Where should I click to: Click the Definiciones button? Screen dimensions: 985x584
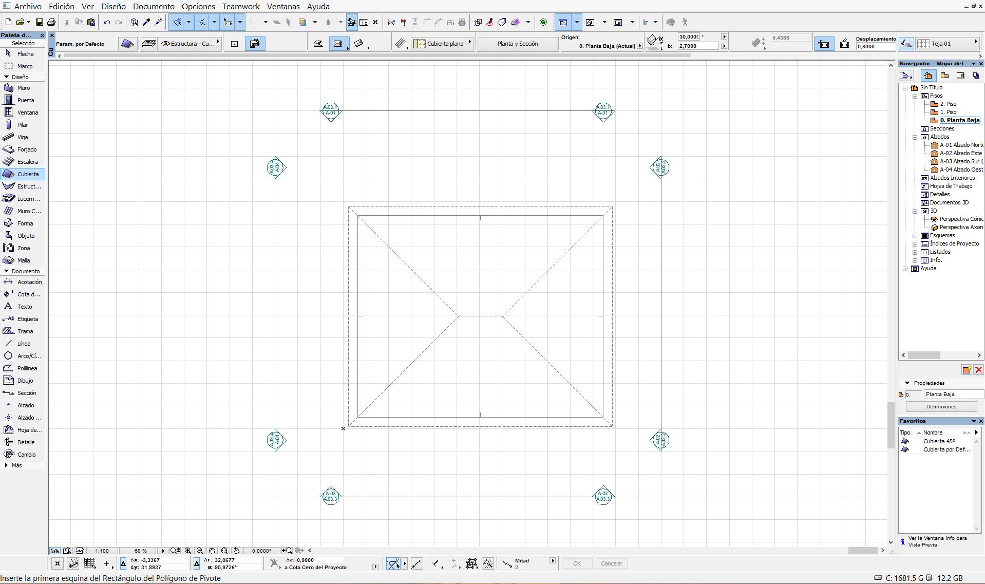[941, 407]
